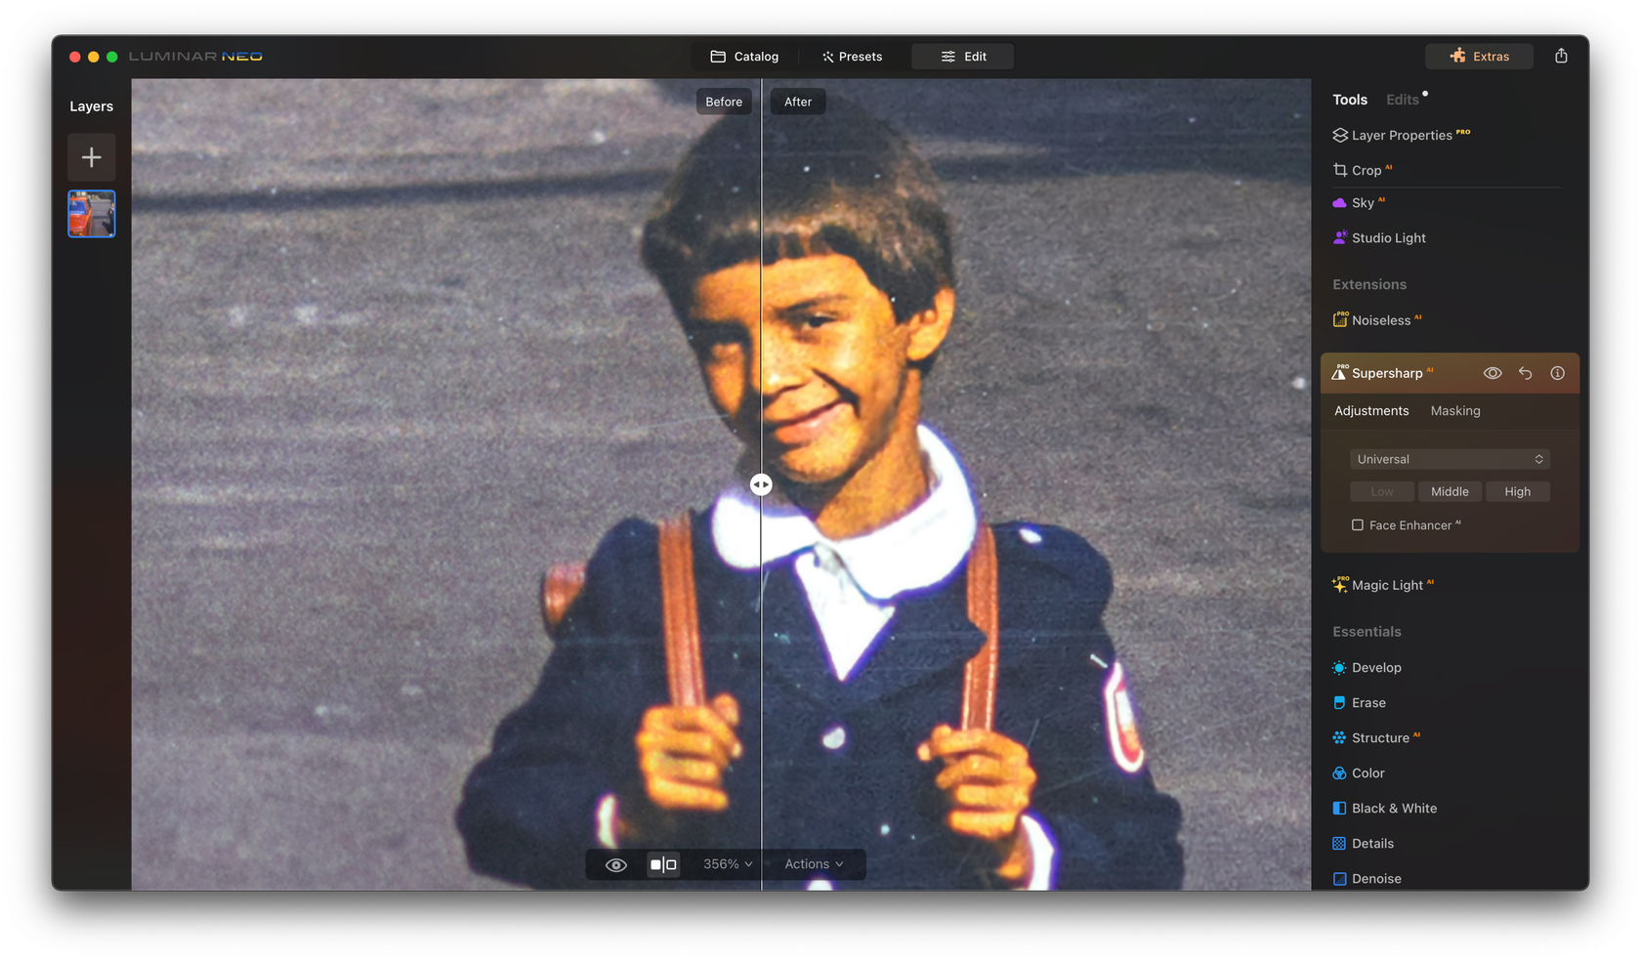Open the Black & White tool

pyautogui.click(x=1394, y=808)
